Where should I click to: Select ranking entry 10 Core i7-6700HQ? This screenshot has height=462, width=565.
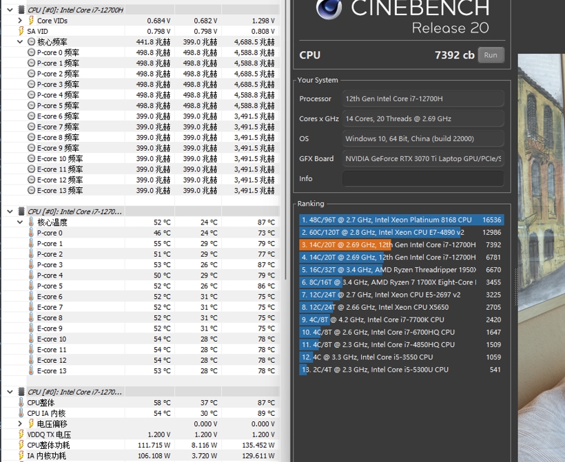[402, 332]
